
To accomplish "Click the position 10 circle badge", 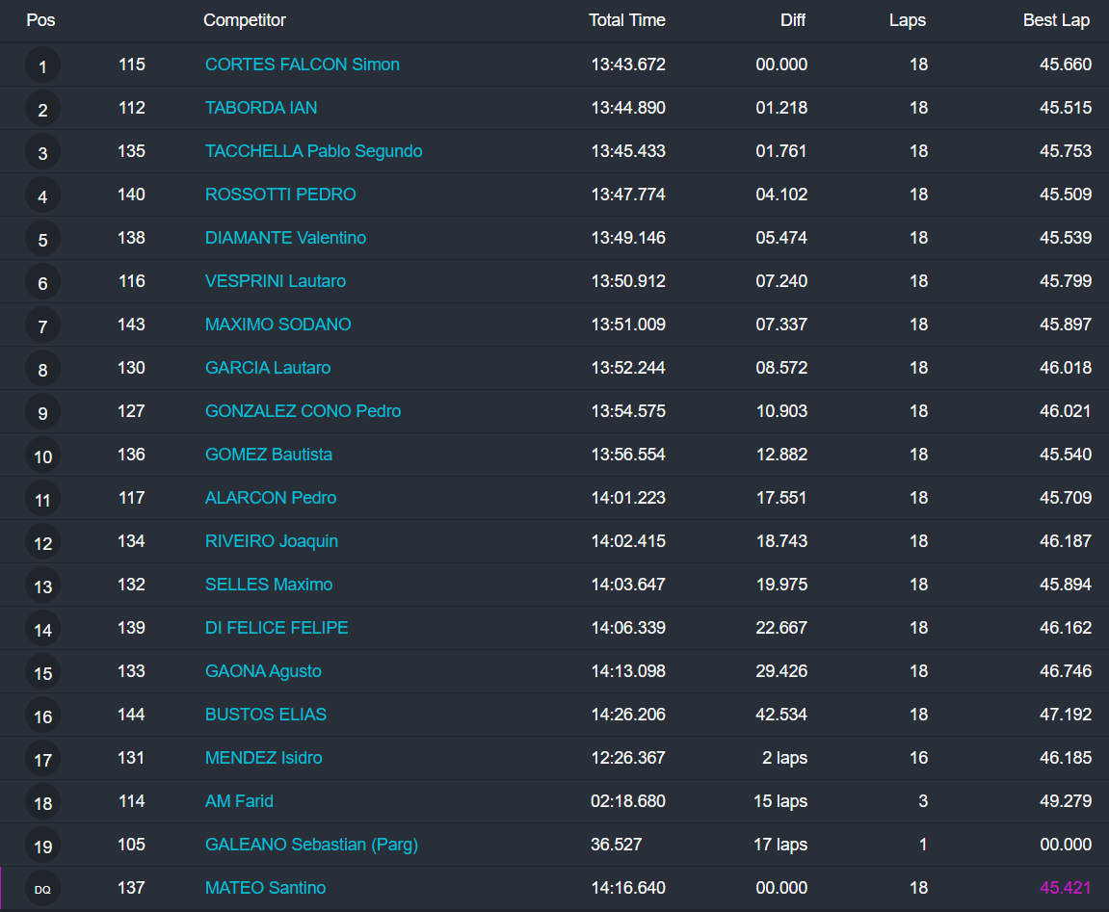I will [x=42, y=456].
